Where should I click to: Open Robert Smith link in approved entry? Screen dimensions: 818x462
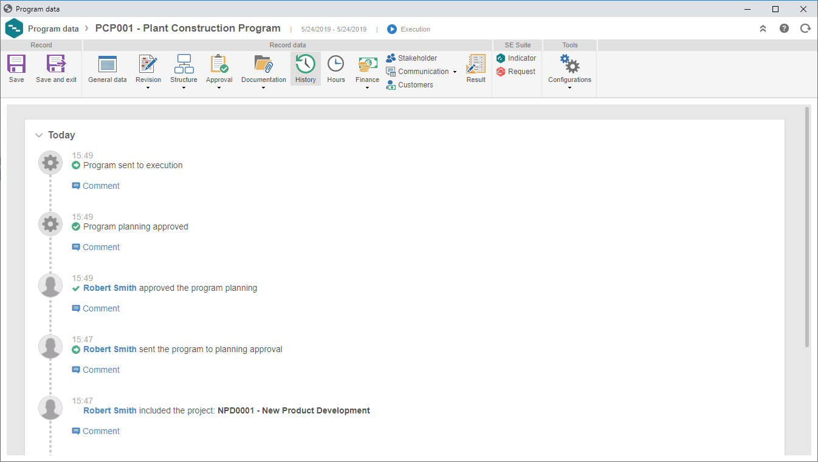[x=110, y=288]
